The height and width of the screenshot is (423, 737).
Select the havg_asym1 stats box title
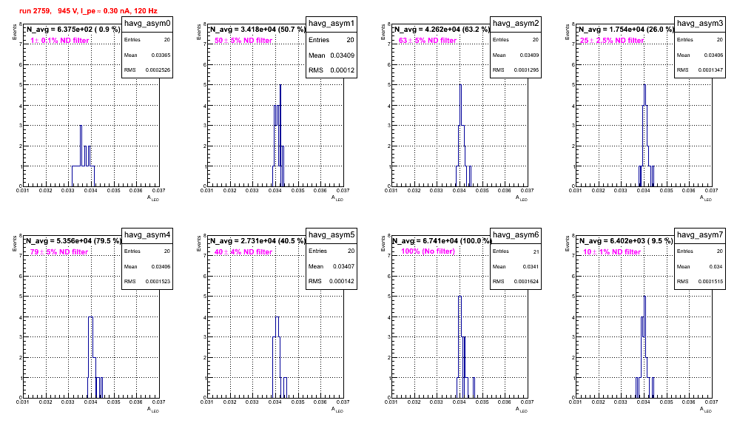[332, 23]
